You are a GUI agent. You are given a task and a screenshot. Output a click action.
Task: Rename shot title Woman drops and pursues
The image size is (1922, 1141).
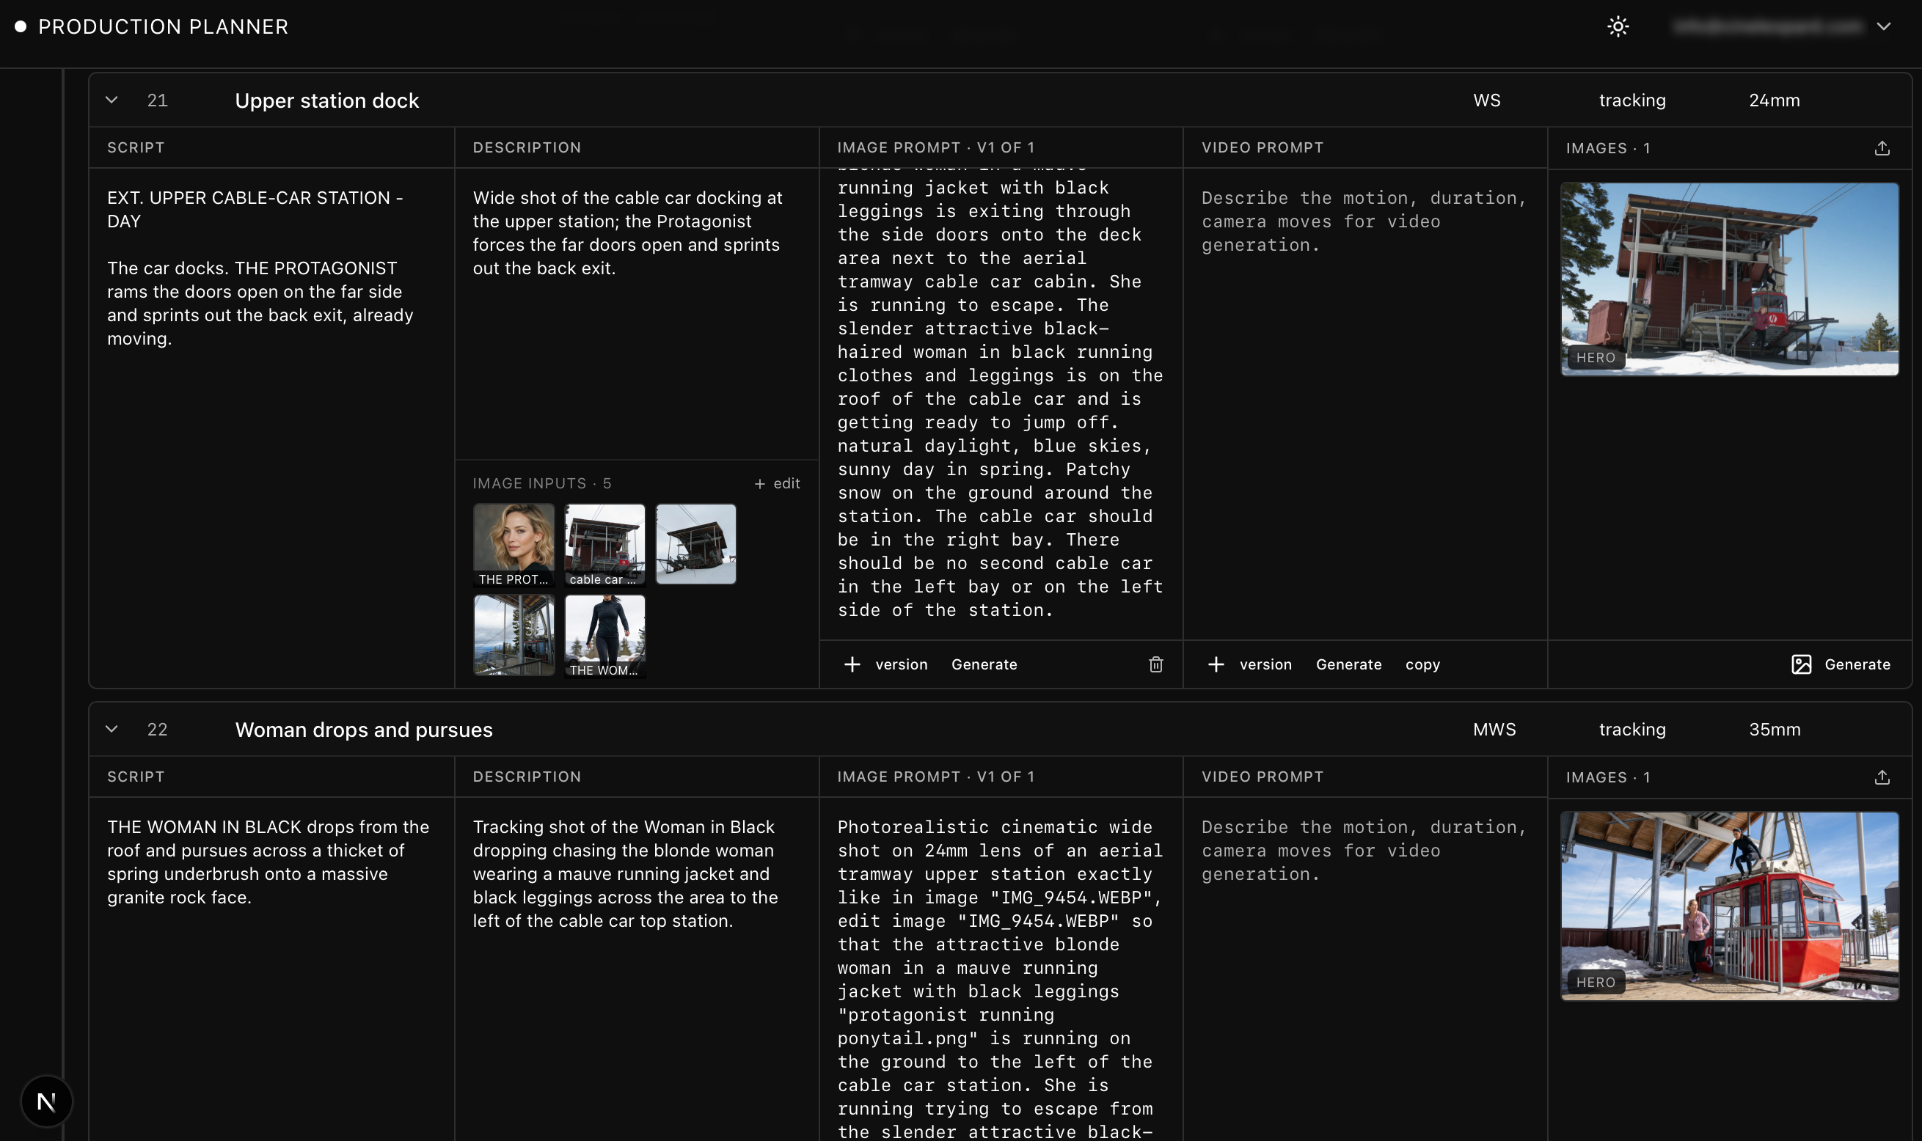point(364,730)
